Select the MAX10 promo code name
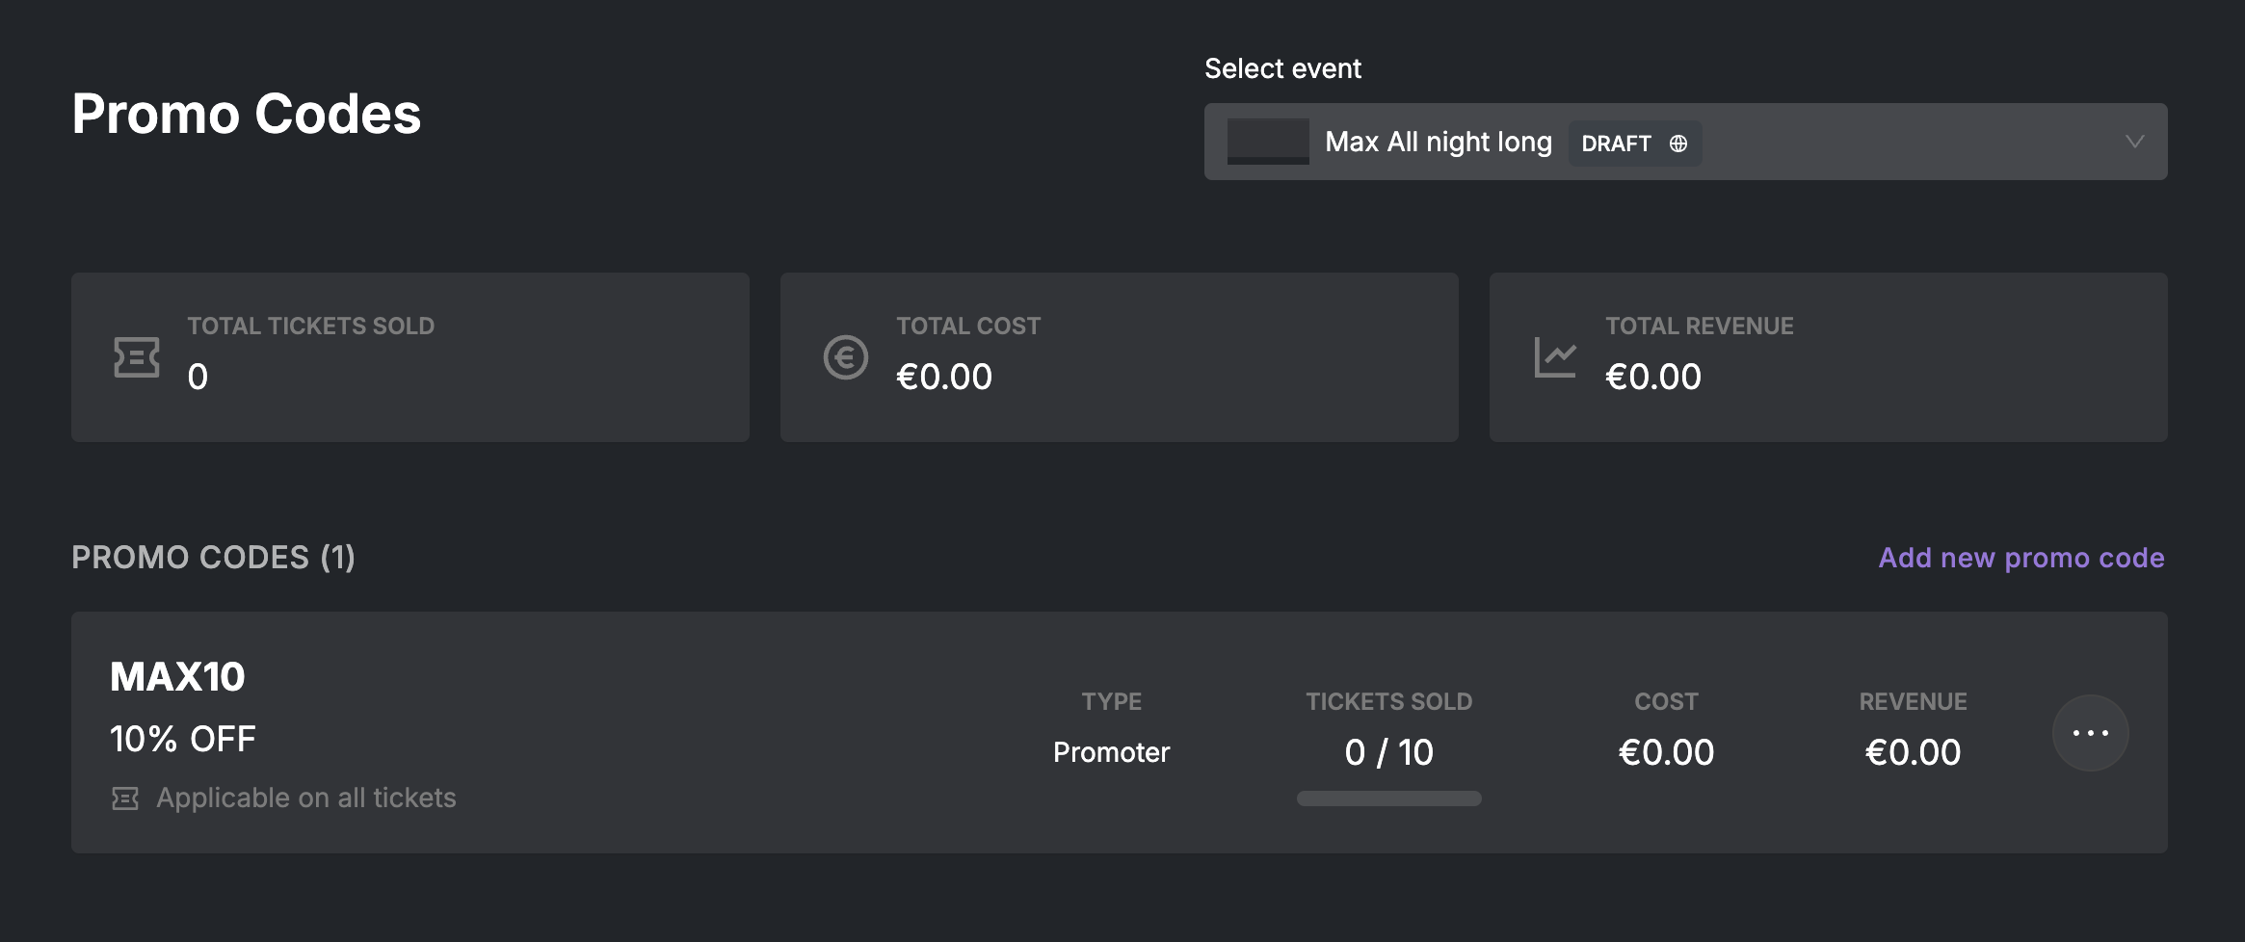 click(177, 677)
